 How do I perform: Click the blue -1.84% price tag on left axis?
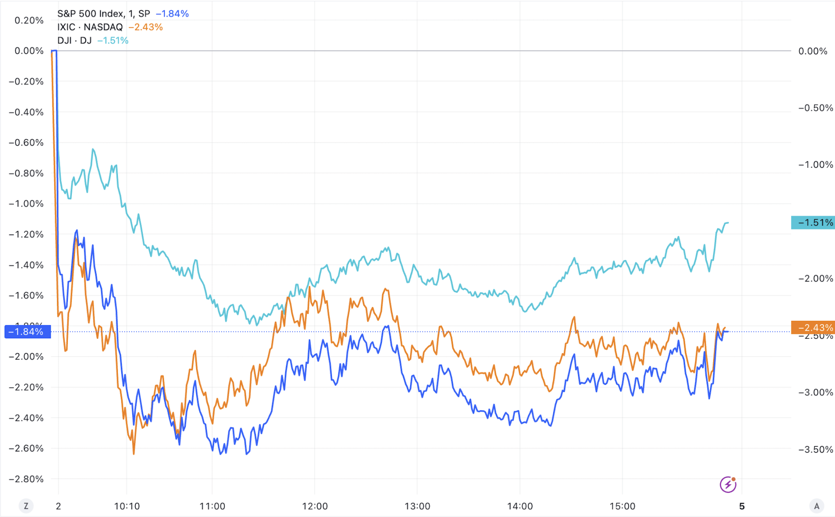click(27, 332)
